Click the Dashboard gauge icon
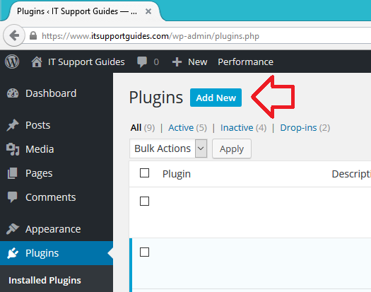Screen dimensions: 371x292 pos(13,93)
